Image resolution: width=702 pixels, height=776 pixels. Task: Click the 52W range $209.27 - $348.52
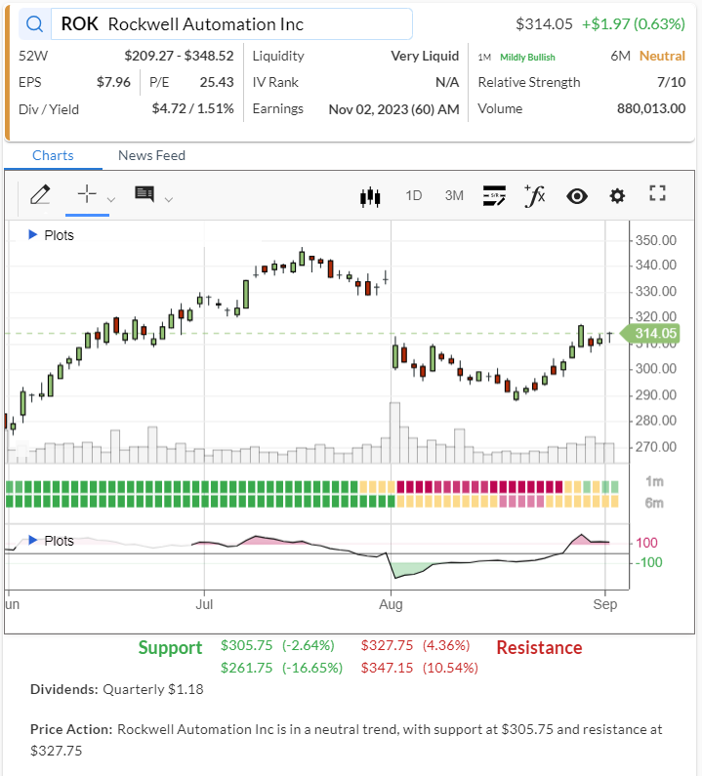click(179, 56)
